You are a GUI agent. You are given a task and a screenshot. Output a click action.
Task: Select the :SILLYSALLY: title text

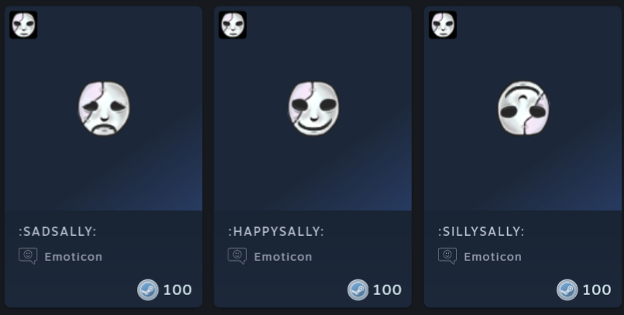(481, 231)
